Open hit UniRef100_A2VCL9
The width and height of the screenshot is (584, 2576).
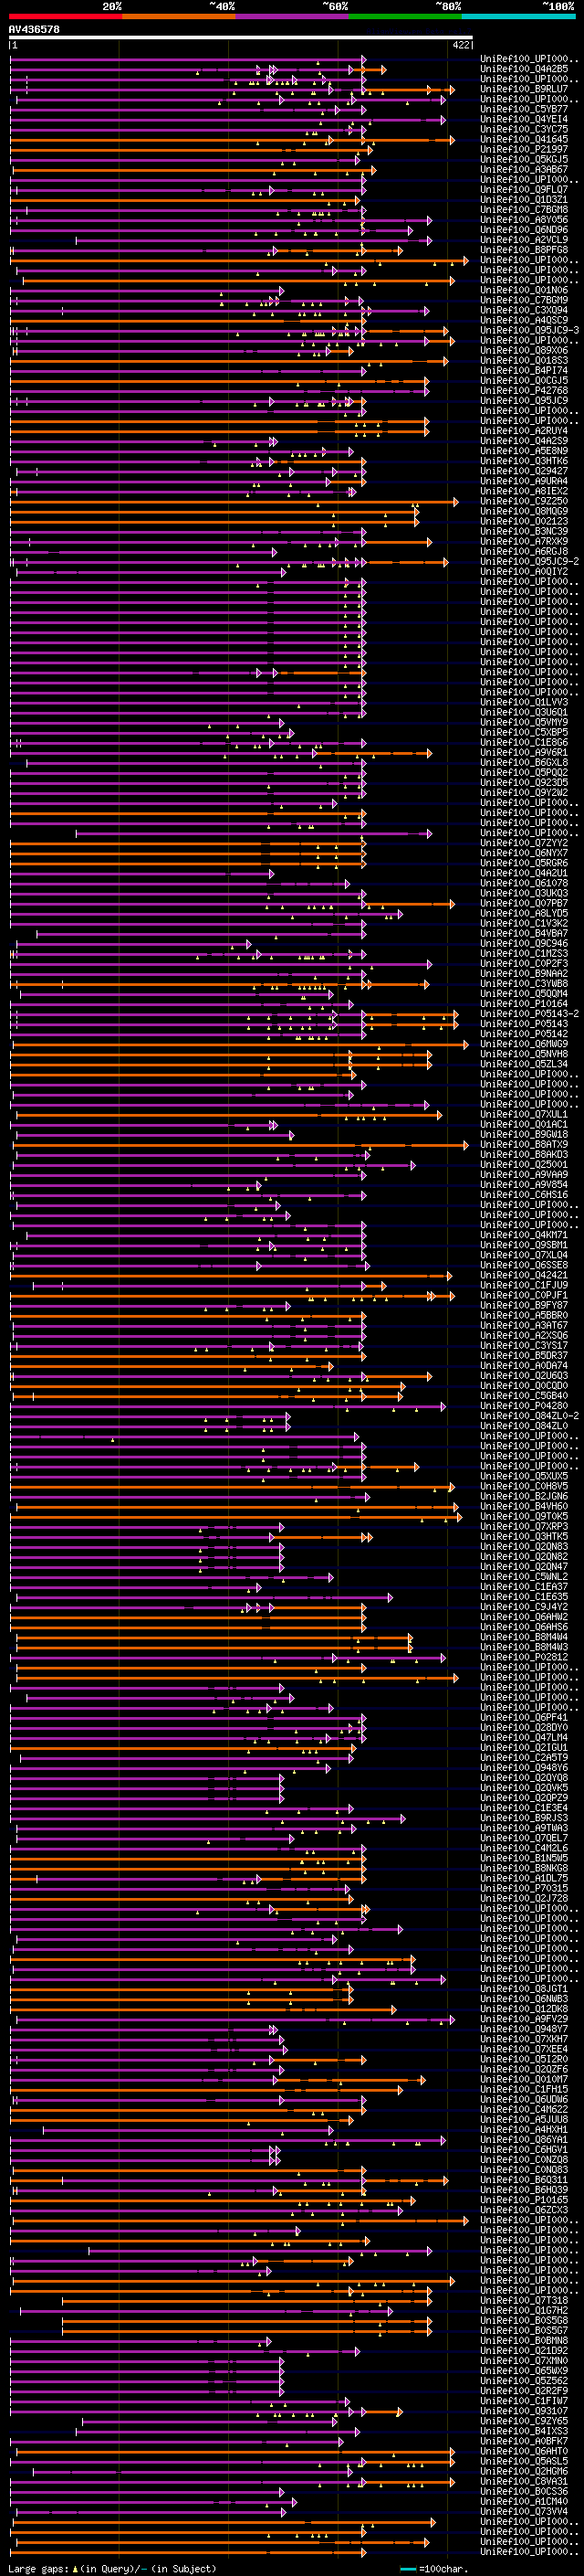[523, 240]
